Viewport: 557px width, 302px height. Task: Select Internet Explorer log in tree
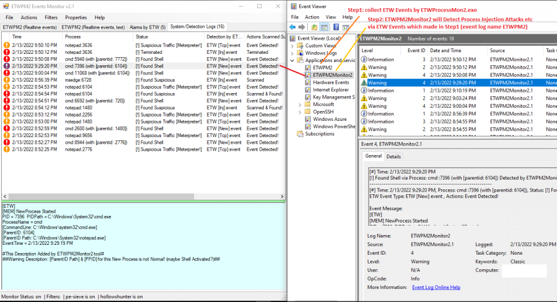[x=331, y=90]
